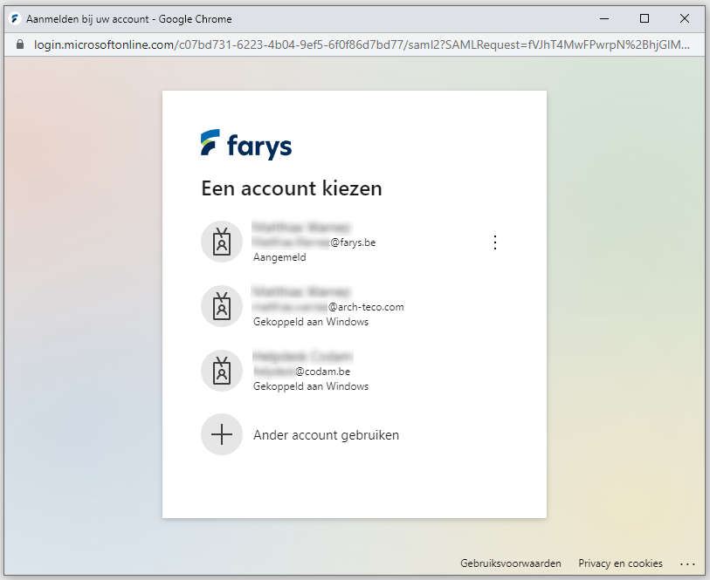
Task: Click the 'Een account kiezen' heading
Action: (x=292, y=188)
